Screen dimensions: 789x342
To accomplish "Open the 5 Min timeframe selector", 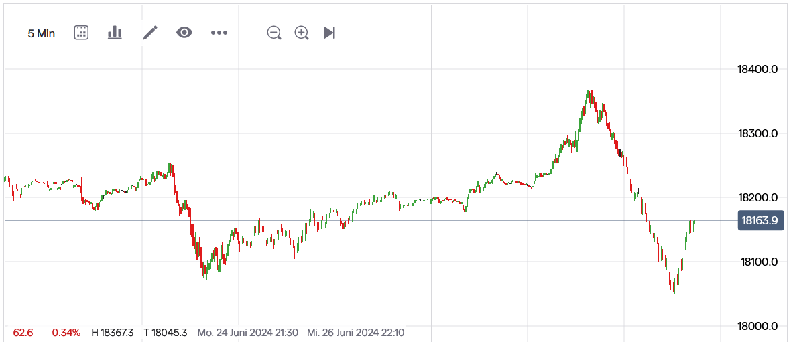I will point(42,33).
